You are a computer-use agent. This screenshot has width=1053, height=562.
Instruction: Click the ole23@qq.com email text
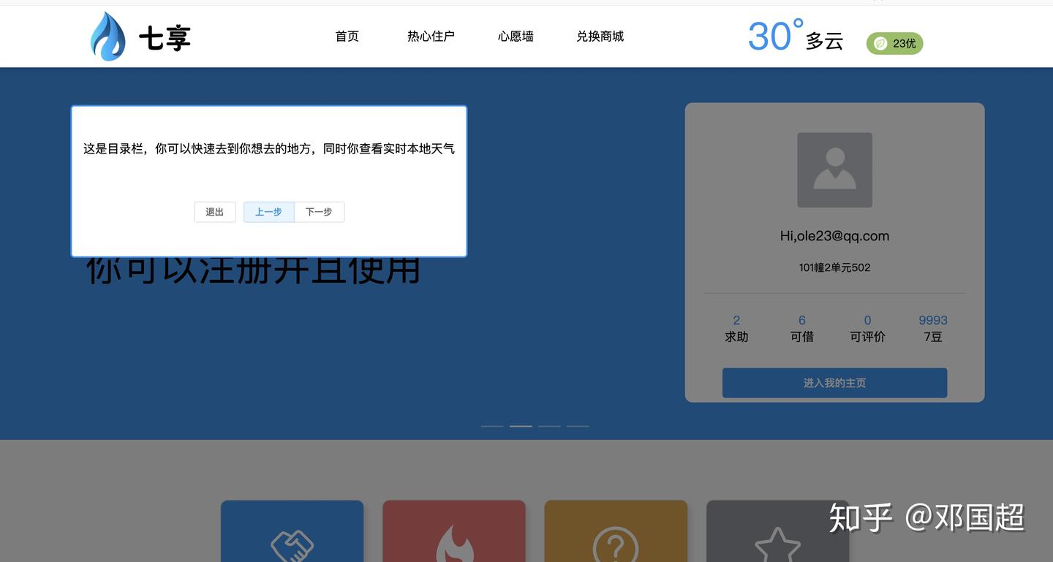(x=834, y=235)
